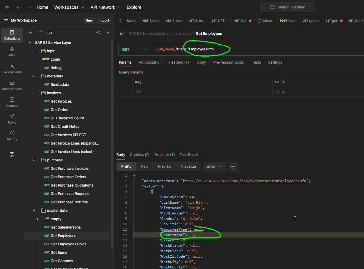Open the $metadata#EmployeesInfo URL link
Image resolution: width=364 pixels, height=269 pixels.
click(245, 181)
